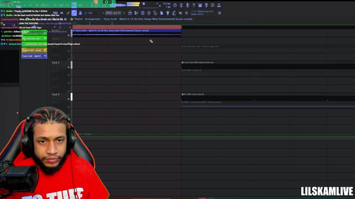Viewport: 355px width, 199px height.
Task: Click the plus icon beside pattern selector
Action: pyautogui.click(x=124, y=13)
